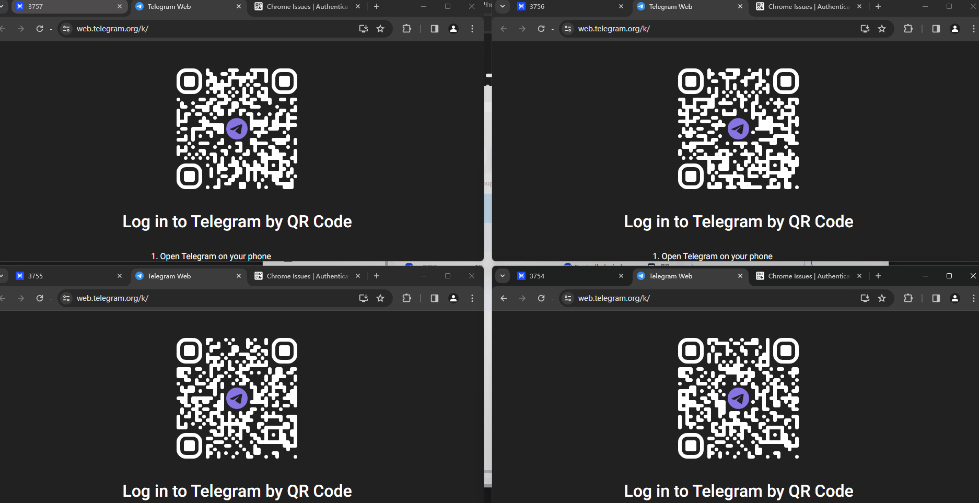The height and width of the screenshot is (503, 979).
Task: Toggle side panel icon in 3754 window
Action: (936, 298)
